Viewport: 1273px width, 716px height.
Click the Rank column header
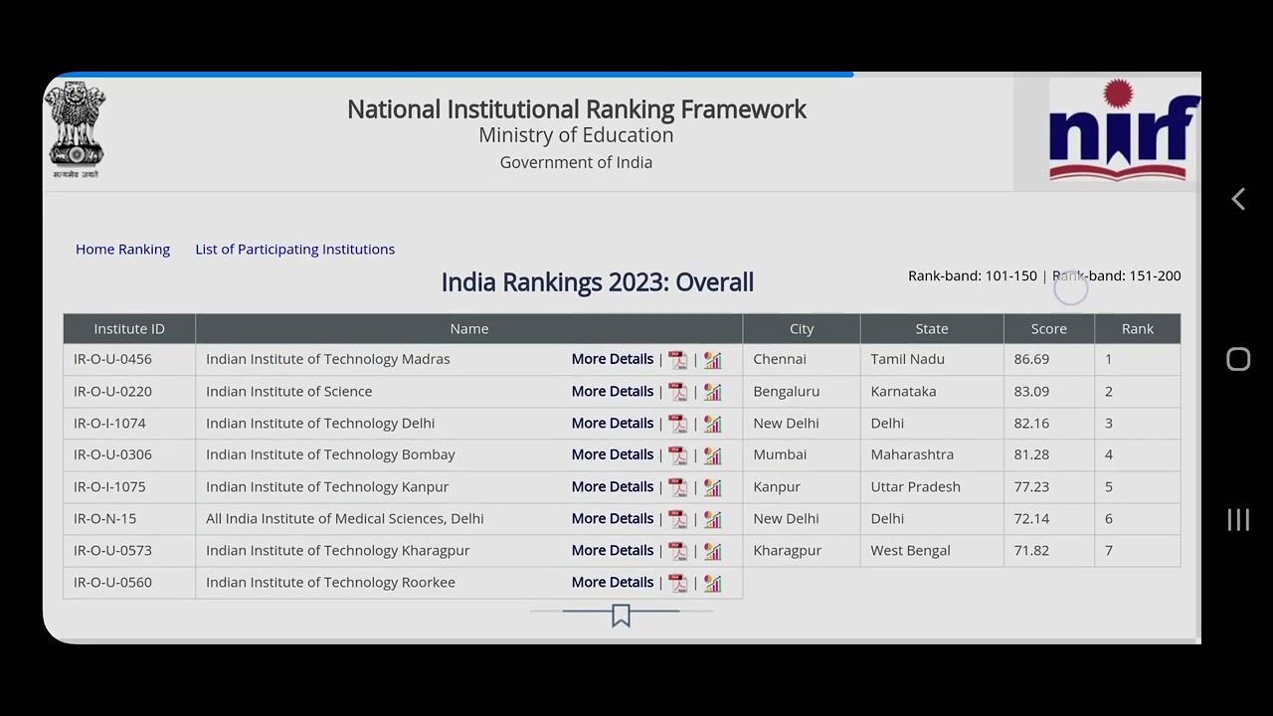pyautogui.click(x=1138, y=328)
